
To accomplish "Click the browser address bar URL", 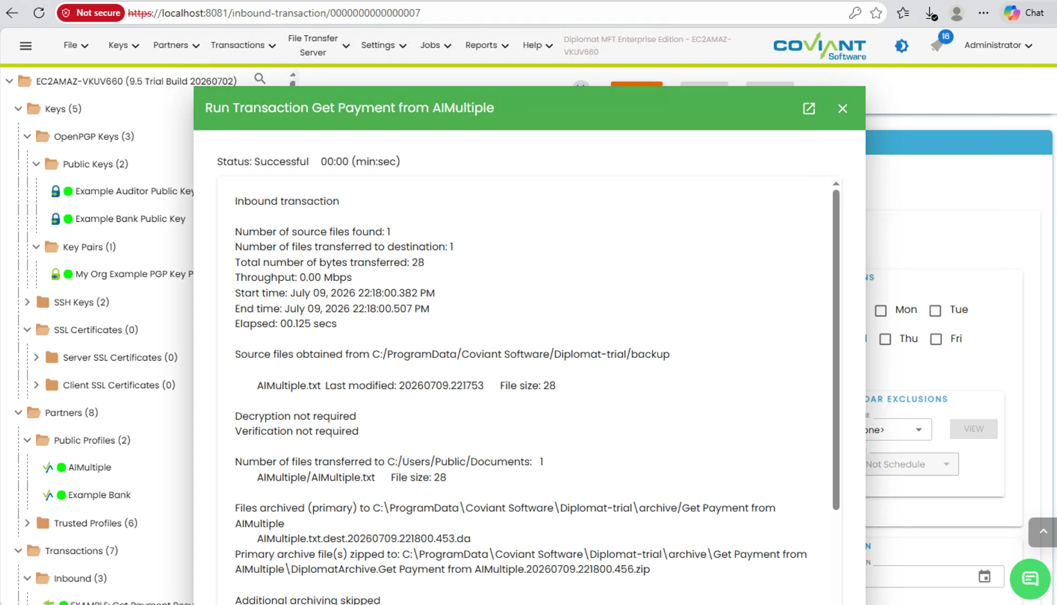I will point(274,13).
